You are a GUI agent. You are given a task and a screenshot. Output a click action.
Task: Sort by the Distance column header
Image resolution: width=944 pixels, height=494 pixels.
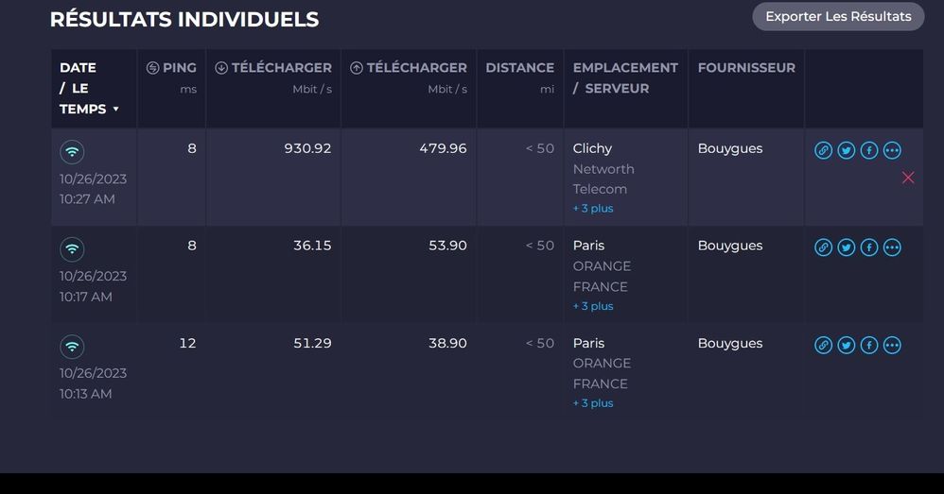pyautogui.click(x=519, y=68)
